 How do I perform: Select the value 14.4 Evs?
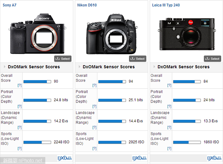click(x=136, y=121)
